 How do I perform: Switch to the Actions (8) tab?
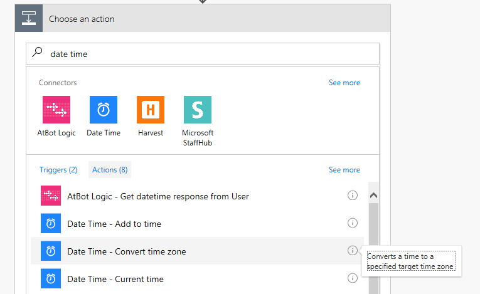click(110, 170)
